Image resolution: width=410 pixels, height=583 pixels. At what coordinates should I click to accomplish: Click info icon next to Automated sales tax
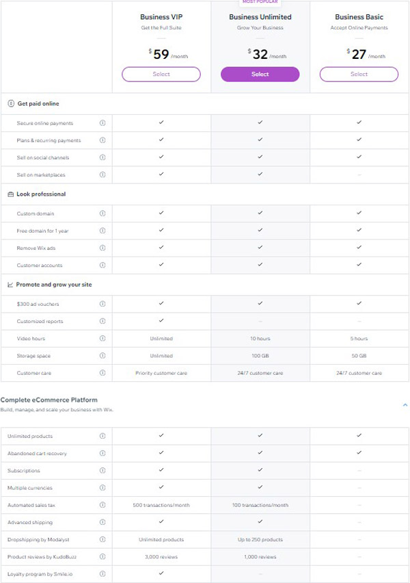(102, 505)
